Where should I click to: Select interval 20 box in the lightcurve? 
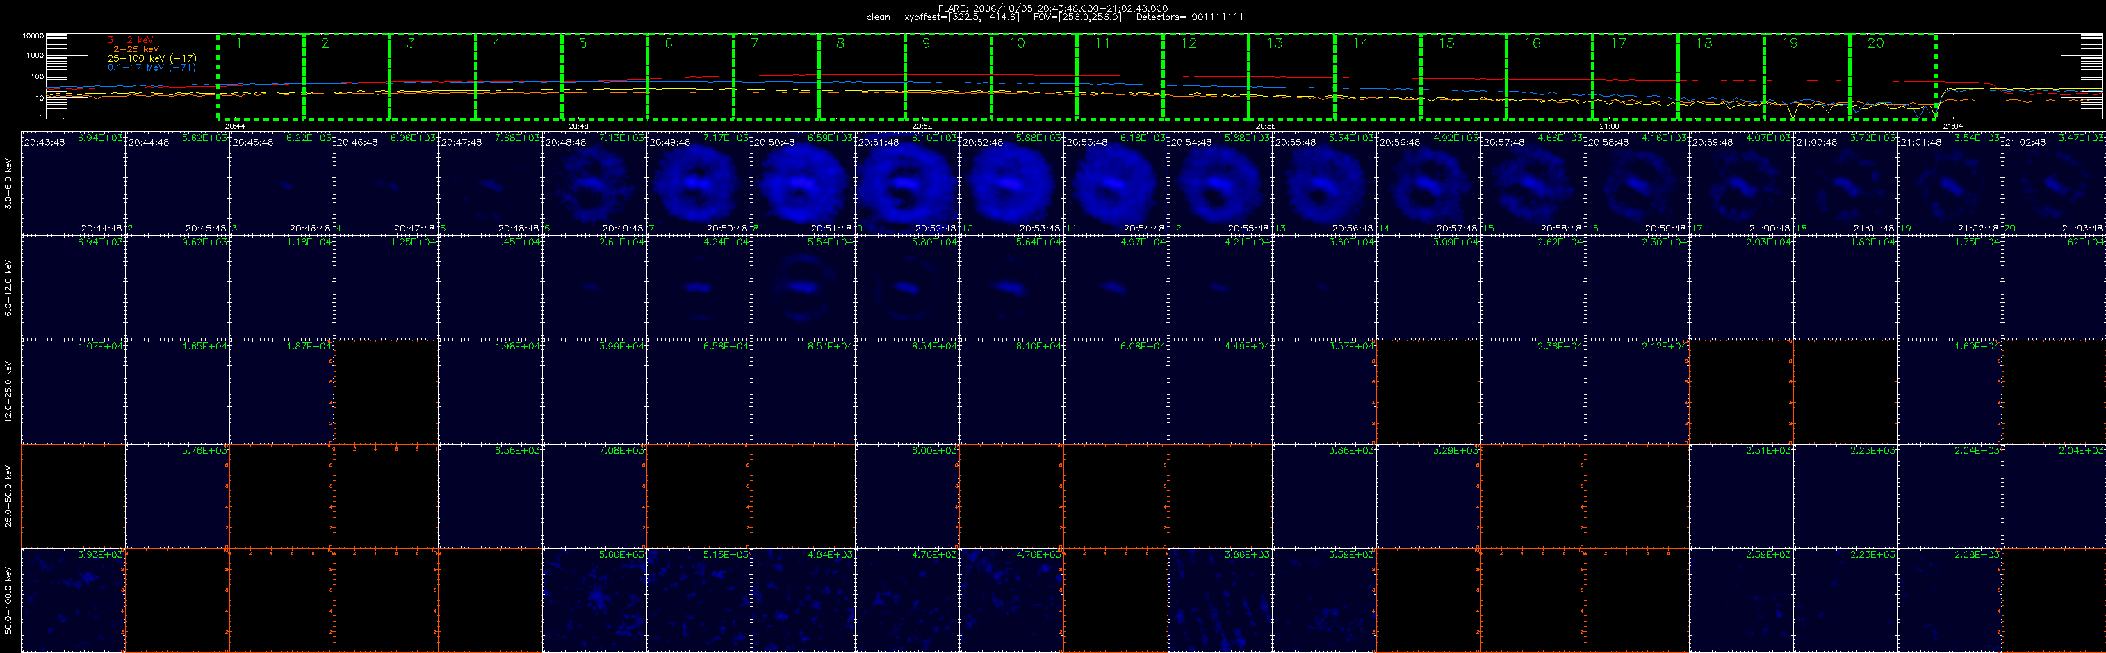1893,77
